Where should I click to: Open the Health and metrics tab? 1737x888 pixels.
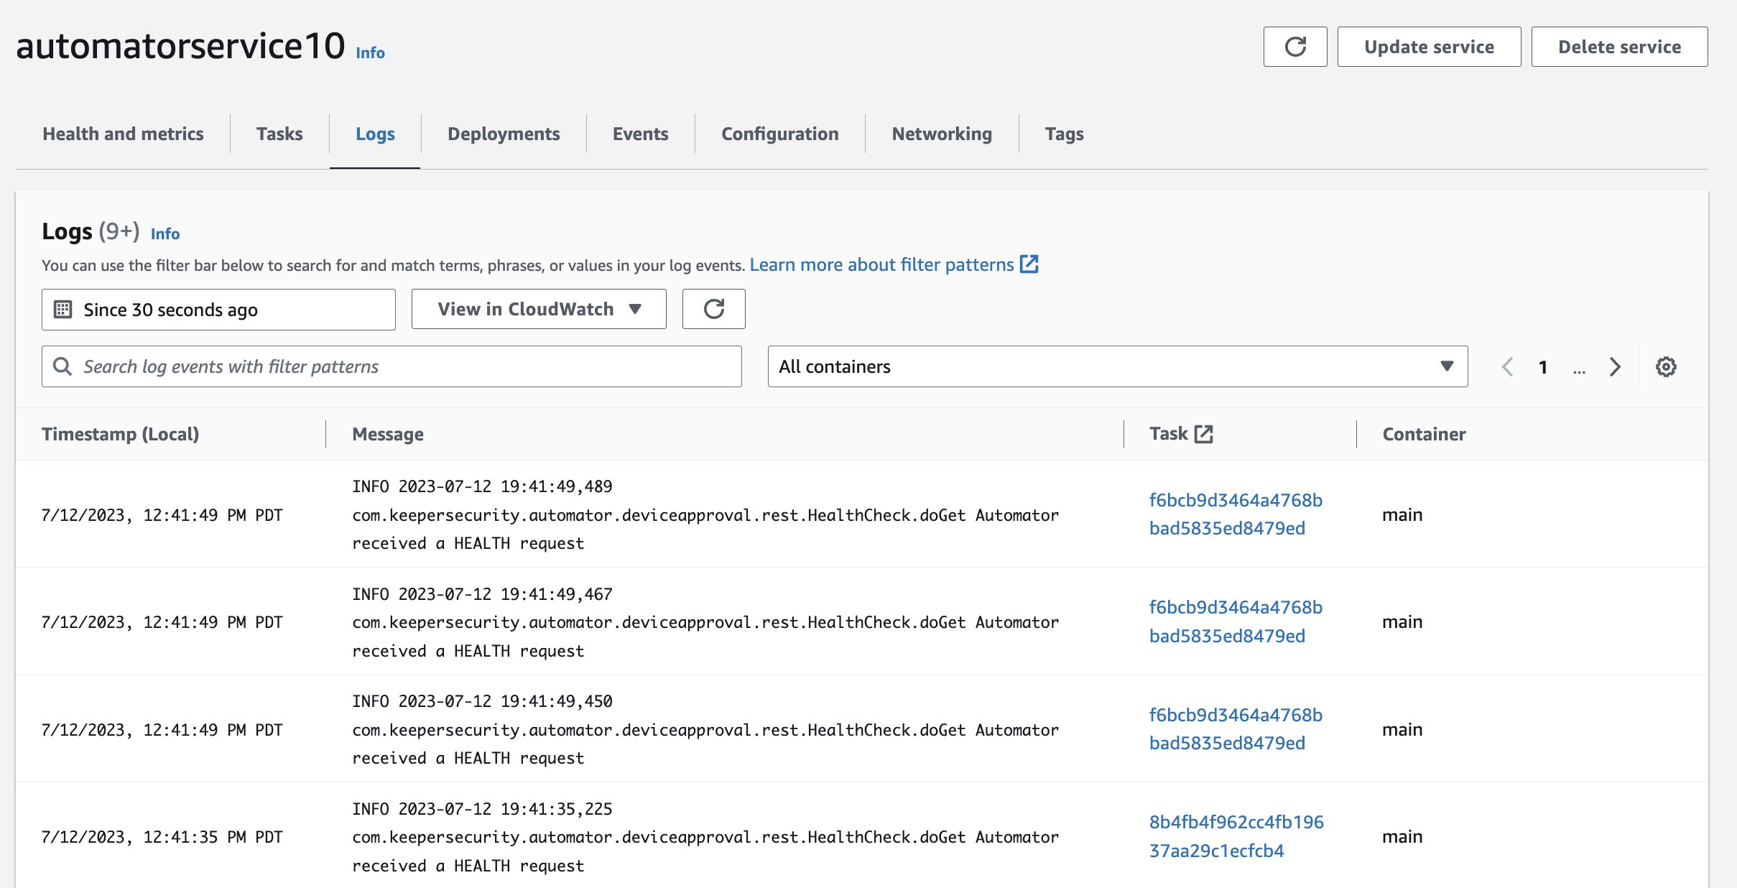(x=123, y=134)
